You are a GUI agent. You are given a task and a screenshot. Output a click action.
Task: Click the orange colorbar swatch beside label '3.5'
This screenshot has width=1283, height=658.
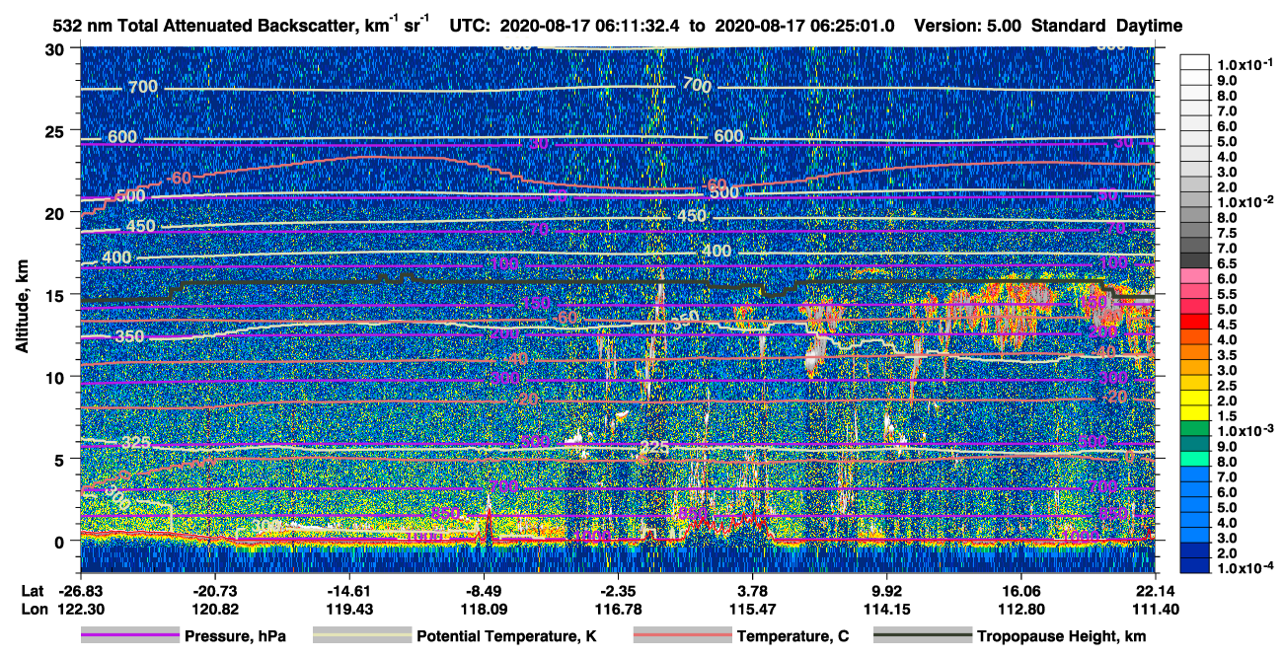1195,350
